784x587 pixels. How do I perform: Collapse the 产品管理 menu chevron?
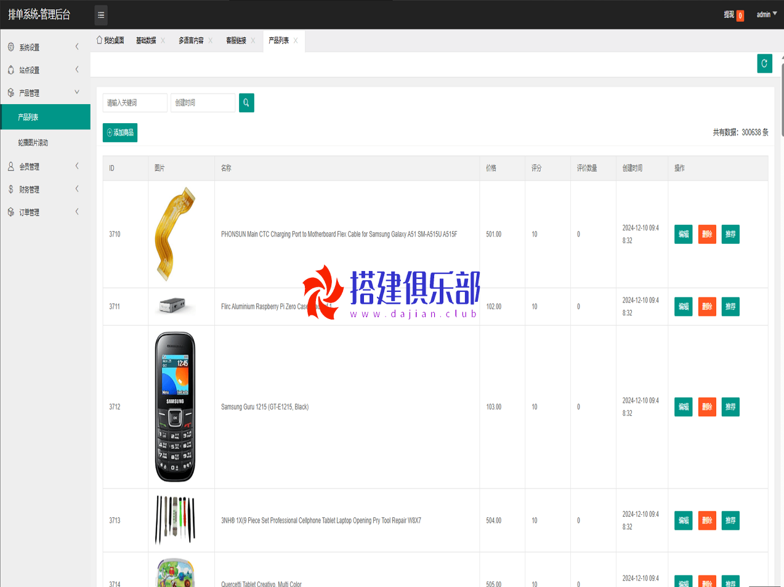pos(77,92)
